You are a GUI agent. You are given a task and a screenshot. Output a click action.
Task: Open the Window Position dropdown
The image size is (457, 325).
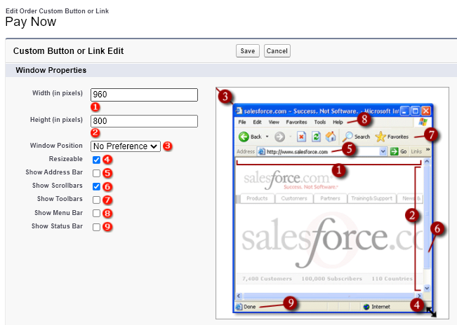[x=126, y=146]
